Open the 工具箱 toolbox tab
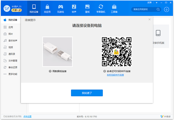The width and height of the screenshot is (174, 120). click(x=114, y=8)
